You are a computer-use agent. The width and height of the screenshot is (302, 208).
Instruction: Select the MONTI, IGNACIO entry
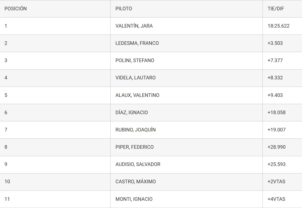click(134, 199)
